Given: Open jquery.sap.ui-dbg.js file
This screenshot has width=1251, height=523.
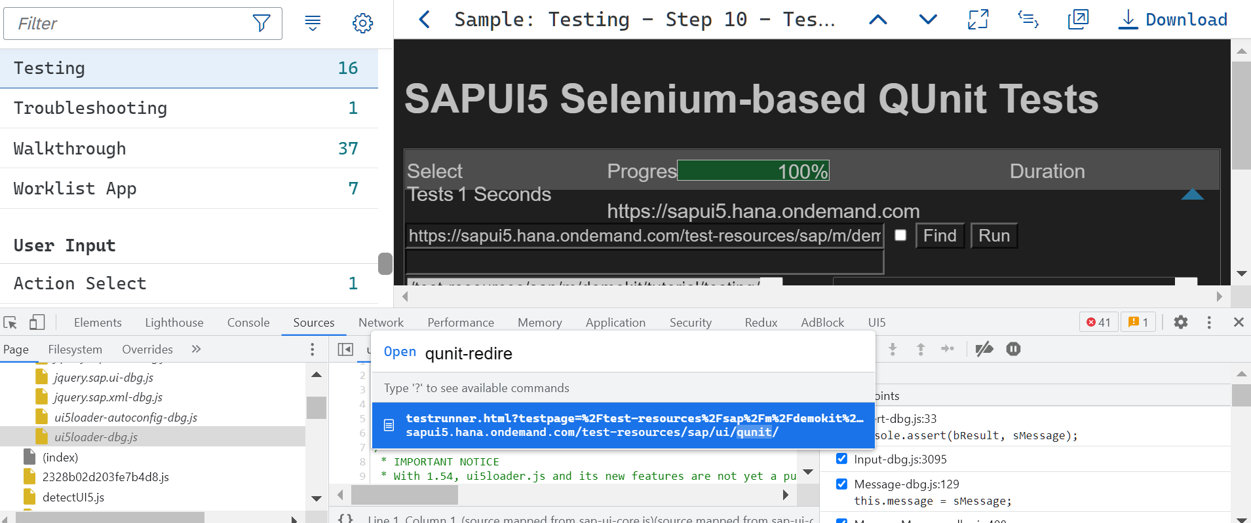Looking at the screenshot, I should tap(104, 378).
